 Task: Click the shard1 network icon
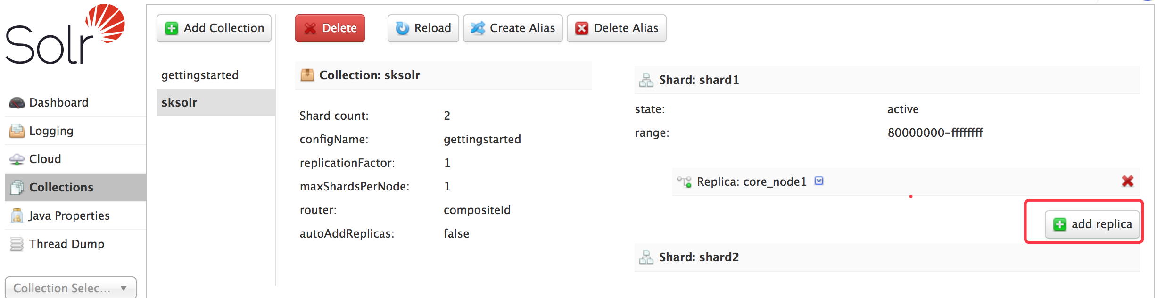646,80
